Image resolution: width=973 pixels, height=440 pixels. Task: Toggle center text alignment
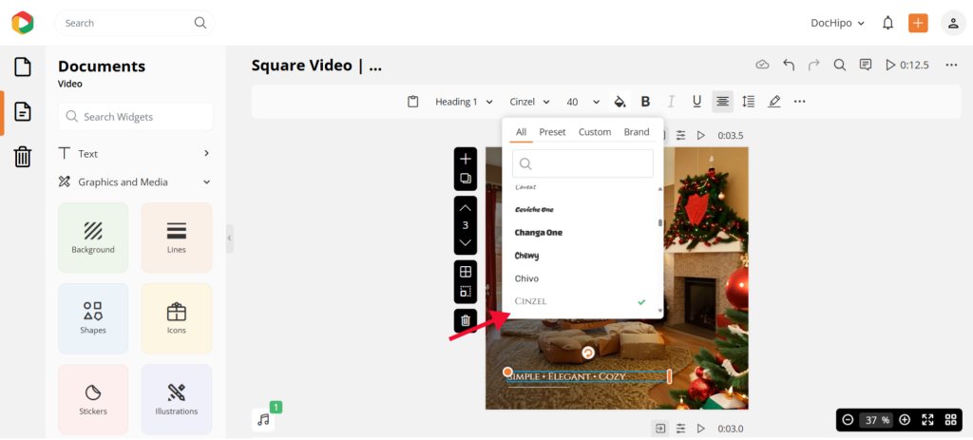[723, 102]
